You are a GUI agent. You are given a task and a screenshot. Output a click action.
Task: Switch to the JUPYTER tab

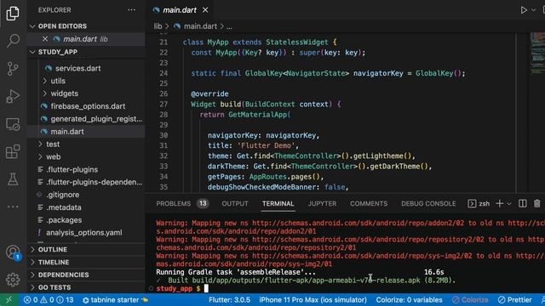[x=322, y=204]
